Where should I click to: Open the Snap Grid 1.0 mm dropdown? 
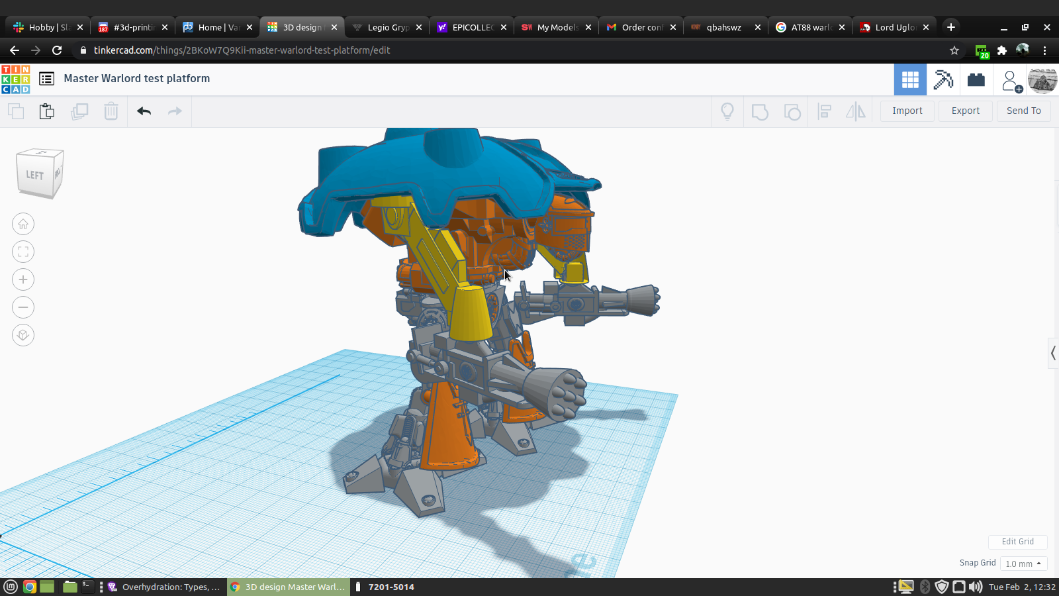coord(1023,564)
